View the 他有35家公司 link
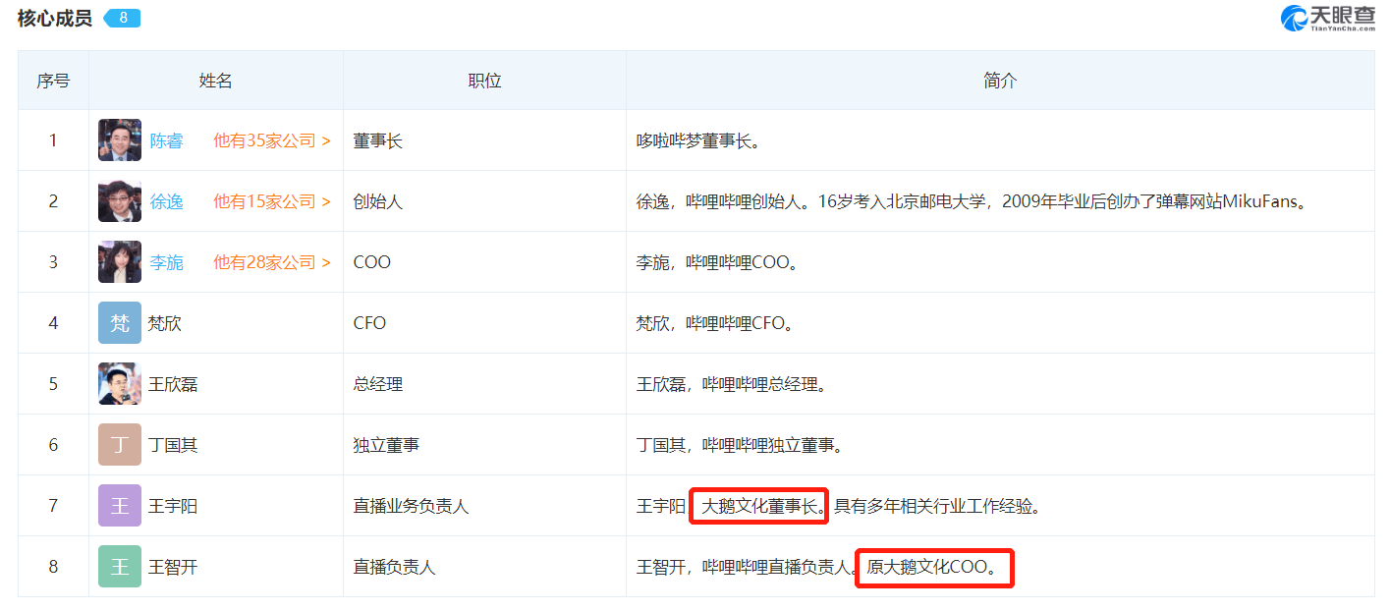 point(272,140)
